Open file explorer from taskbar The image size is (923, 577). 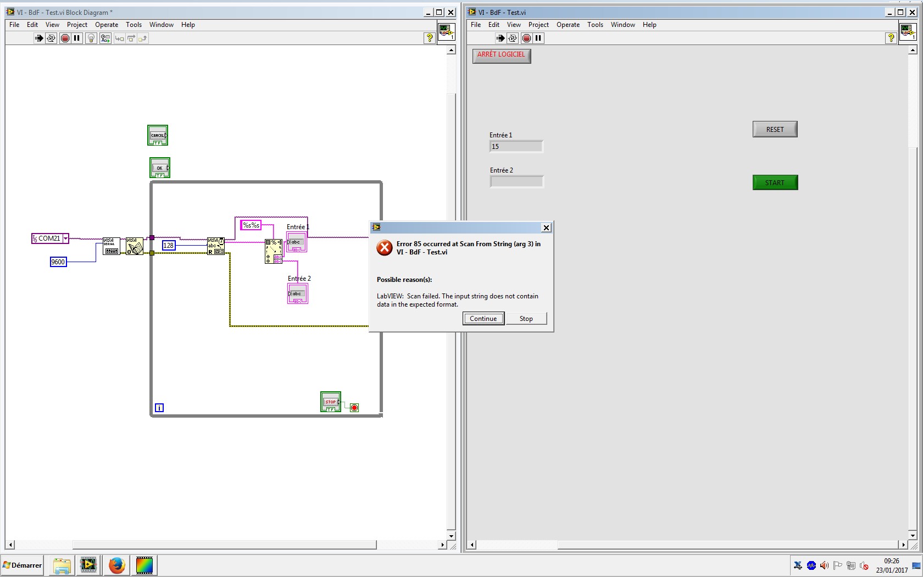tap(62, 565)
